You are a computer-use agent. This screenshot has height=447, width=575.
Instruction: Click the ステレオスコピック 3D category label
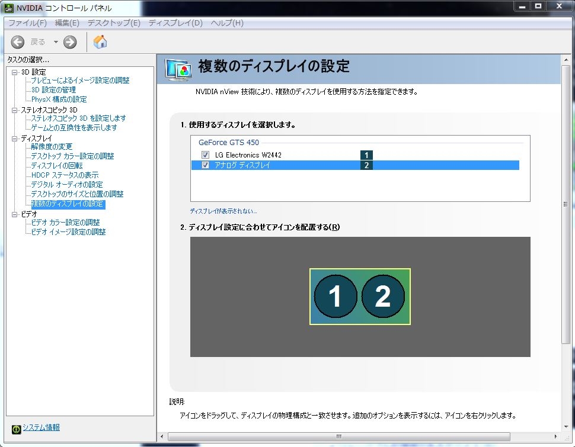pyautogui.click(x=49, y=110)
